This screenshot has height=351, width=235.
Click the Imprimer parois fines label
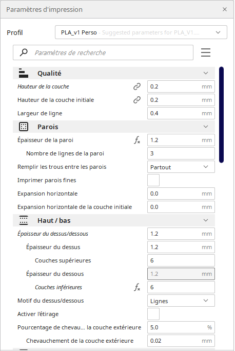point(47,180)
